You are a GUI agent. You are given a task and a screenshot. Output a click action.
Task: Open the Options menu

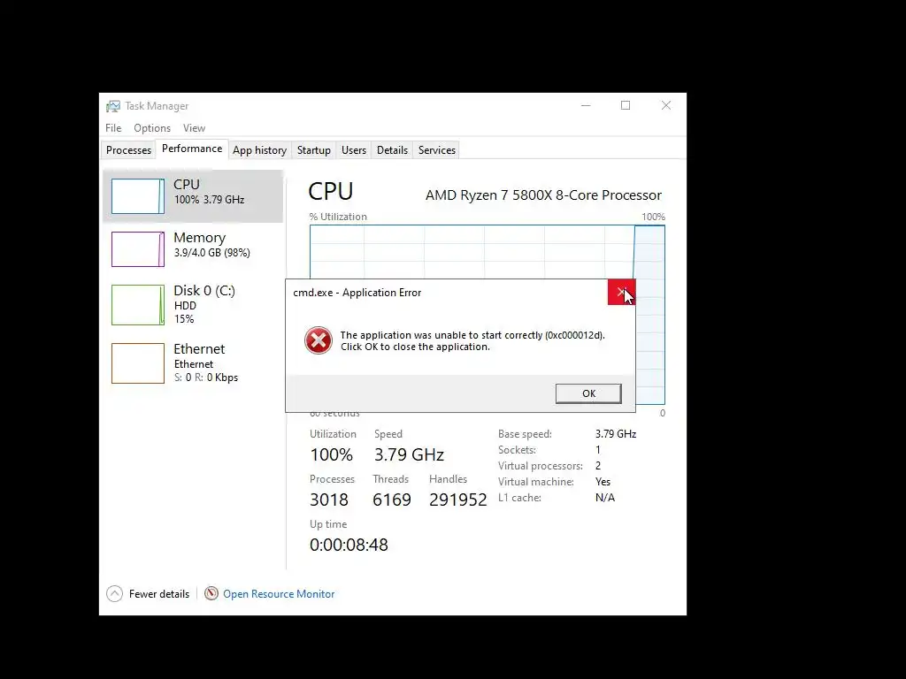152,128
